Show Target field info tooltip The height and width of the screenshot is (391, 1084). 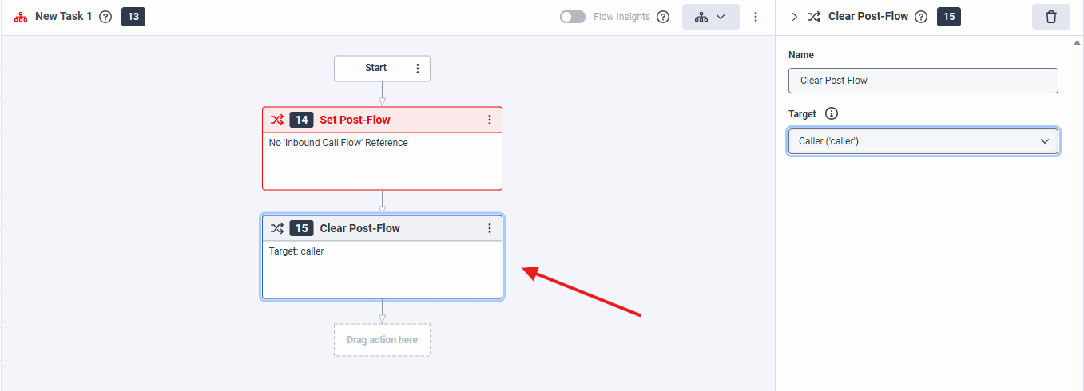832,114
